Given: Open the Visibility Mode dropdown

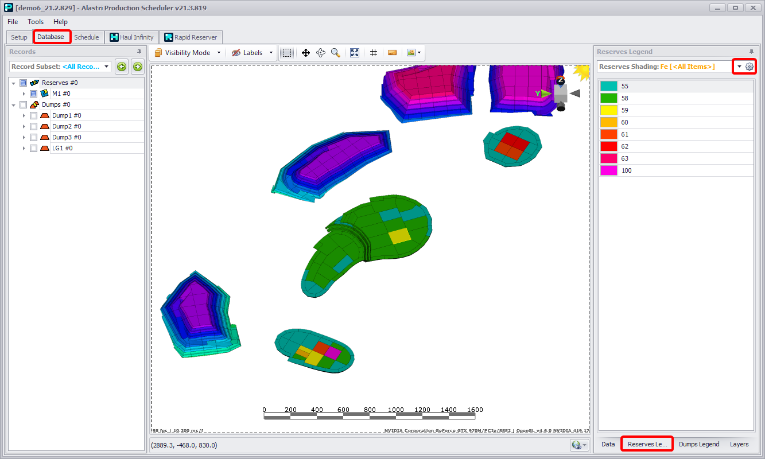Looking at the screenshot, I should coord(187,53).
